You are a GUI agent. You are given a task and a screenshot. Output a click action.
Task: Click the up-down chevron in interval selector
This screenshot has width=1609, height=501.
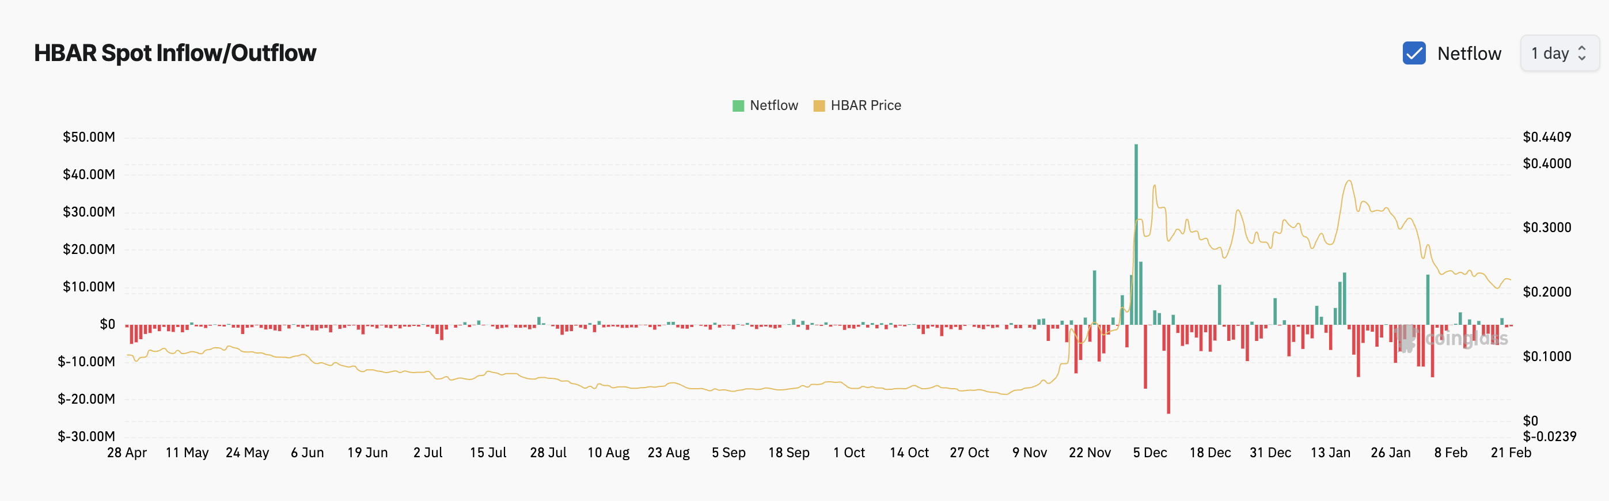pyautogui.click(x=1581, y=53)
